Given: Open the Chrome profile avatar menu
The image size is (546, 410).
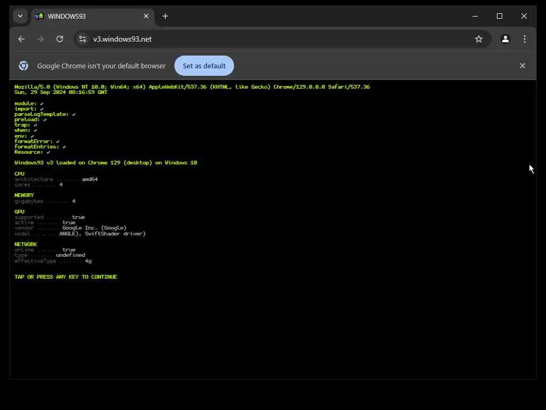Looking at the screenshot, I should 505,39.
